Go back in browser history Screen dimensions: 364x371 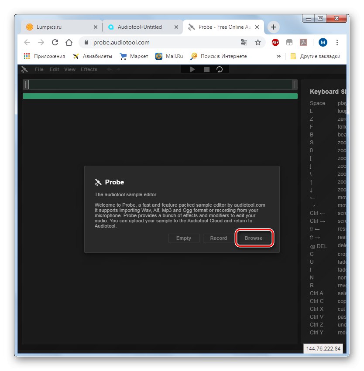(27, 42)
